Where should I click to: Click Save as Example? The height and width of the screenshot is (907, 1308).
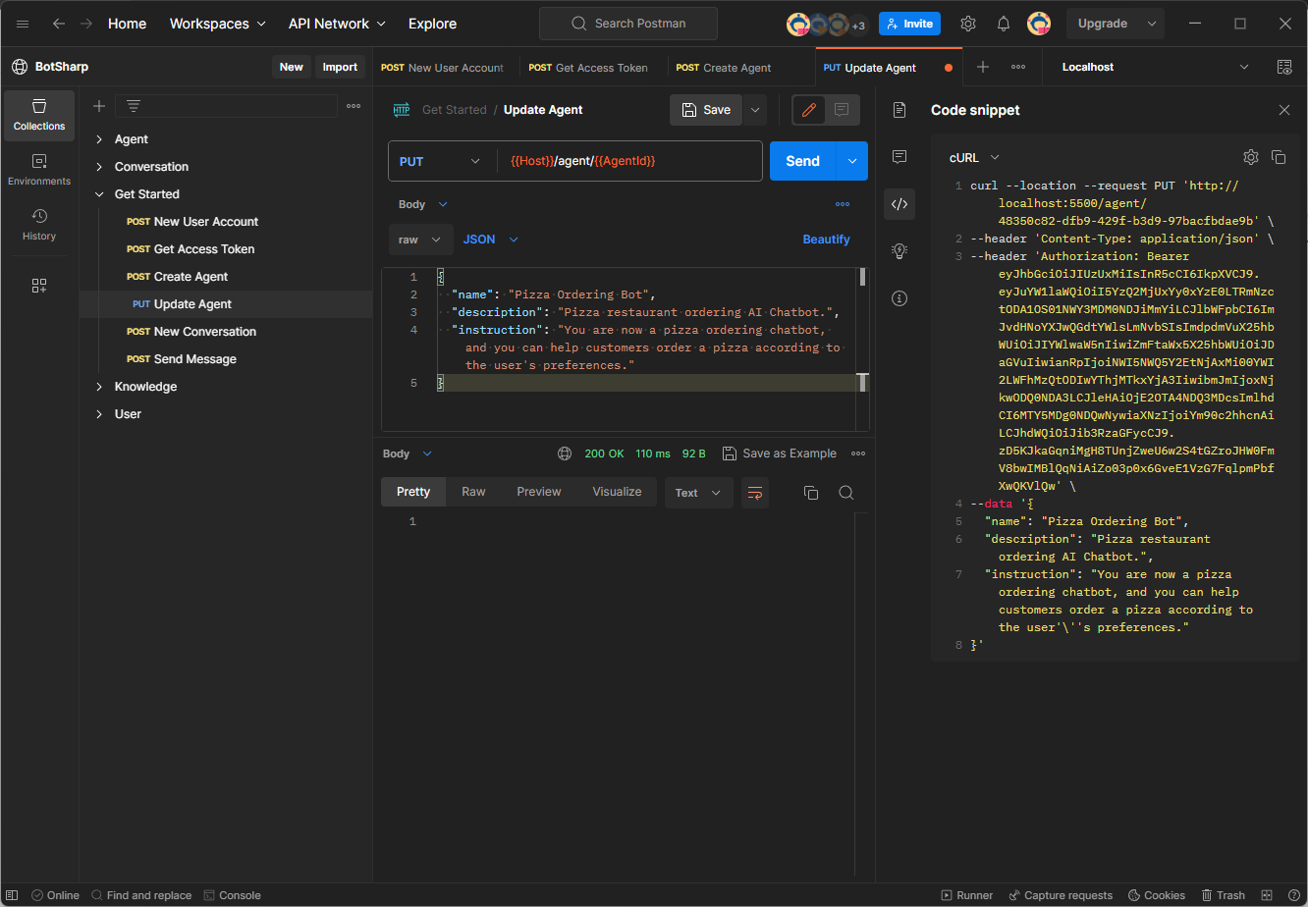tap(780, 453)
